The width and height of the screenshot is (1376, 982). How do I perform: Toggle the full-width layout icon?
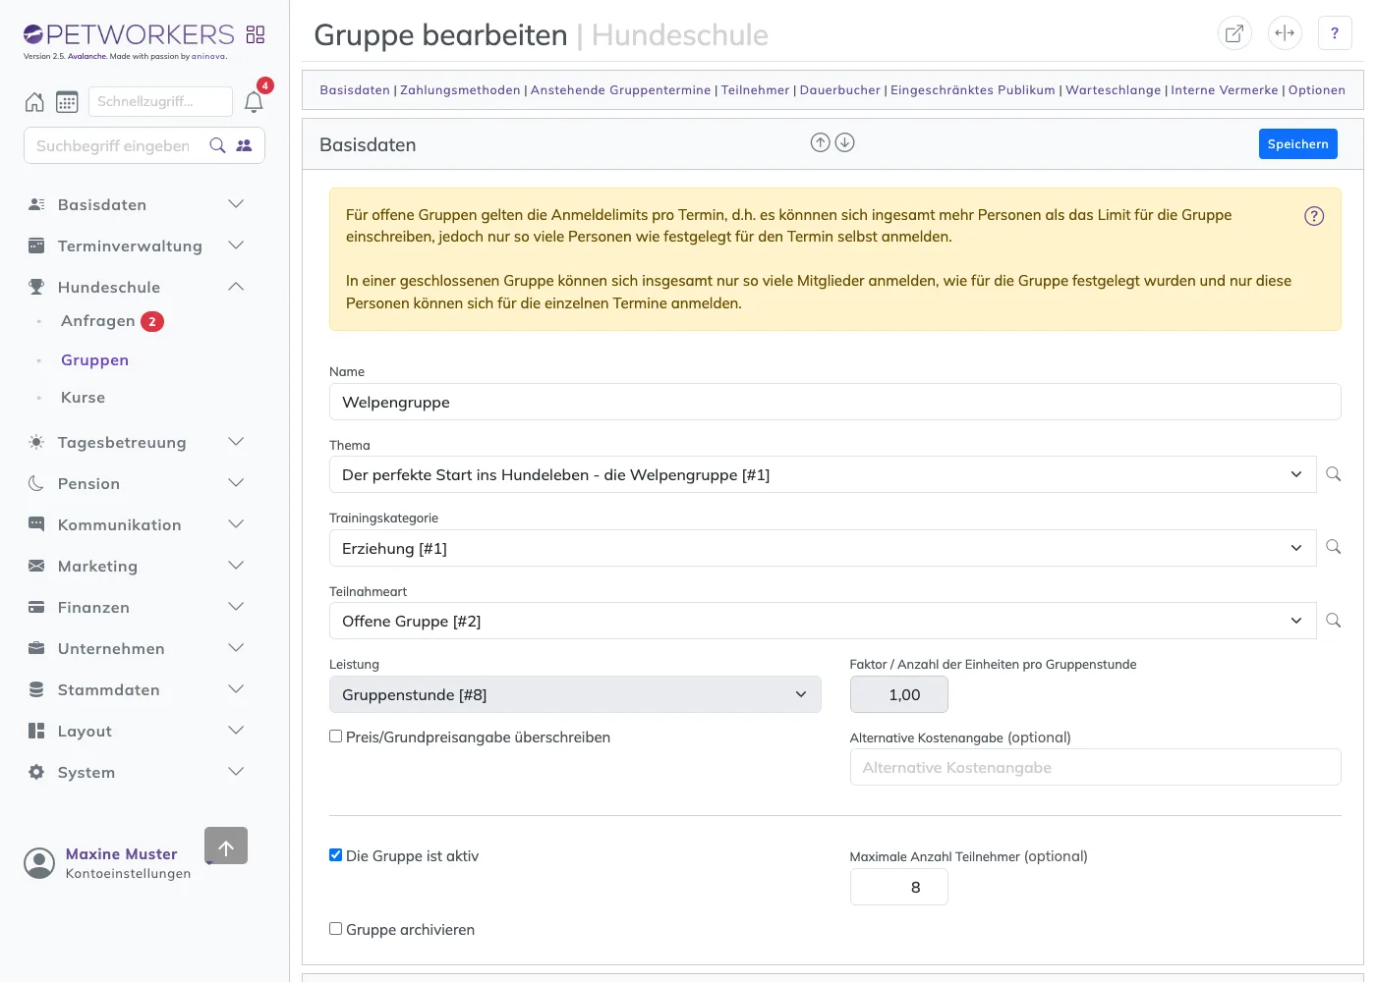[1285, 33]
